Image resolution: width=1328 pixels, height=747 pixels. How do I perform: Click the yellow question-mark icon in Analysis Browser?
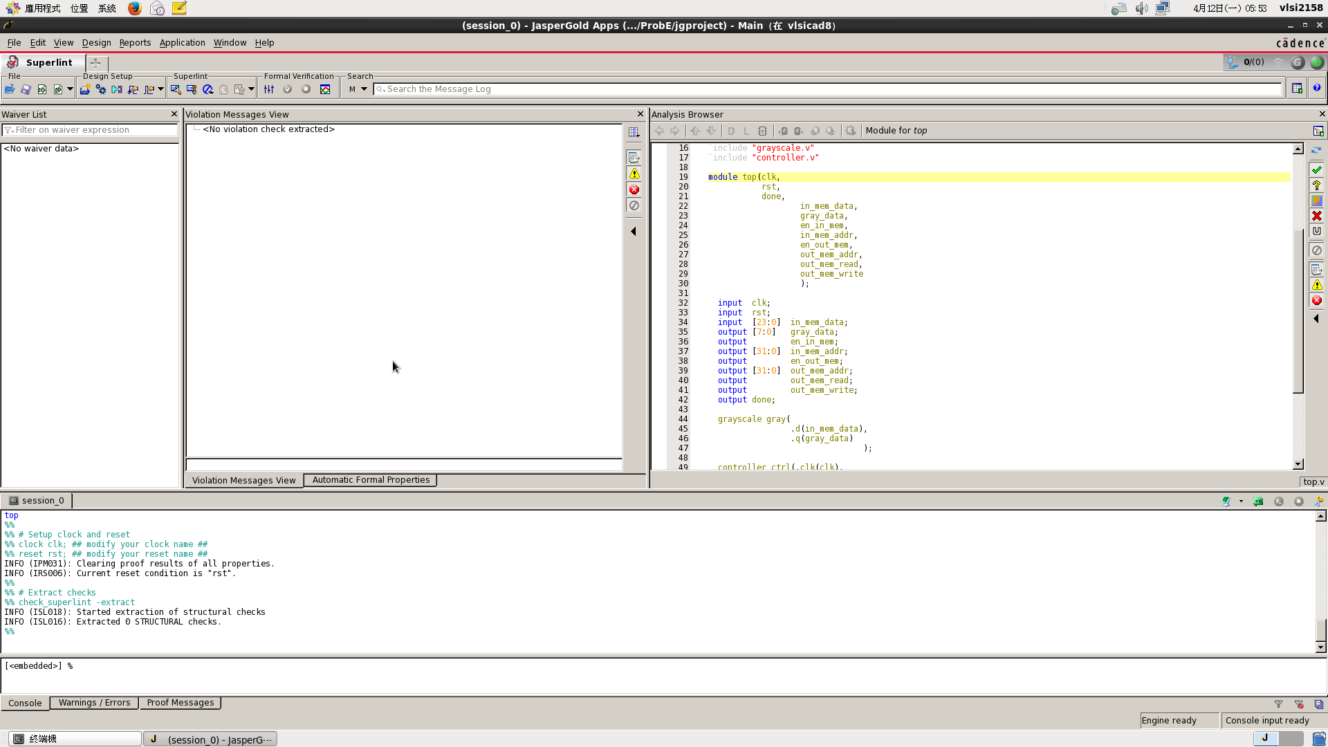1317,185
